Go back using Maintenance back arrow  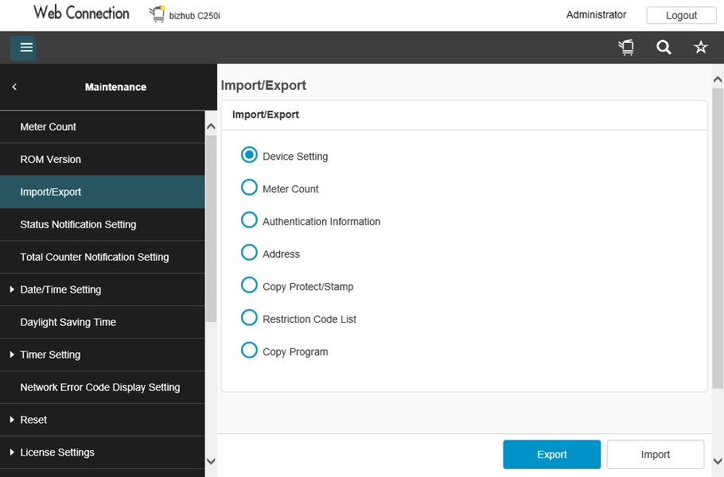point(14,87)
